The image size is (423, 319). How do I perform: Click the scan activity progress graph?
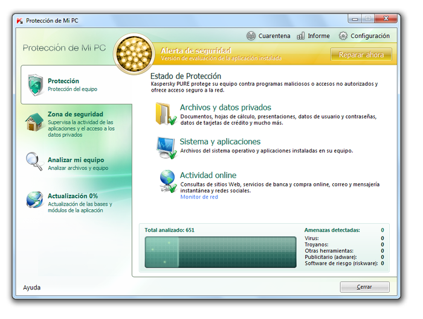click(x=221, y=252)
